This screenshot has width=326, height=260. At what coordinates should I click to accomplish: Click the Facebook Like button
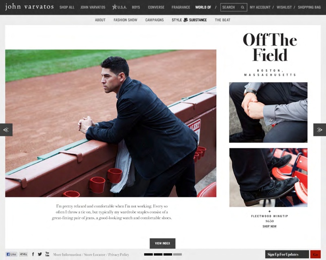tap(11, 254)
